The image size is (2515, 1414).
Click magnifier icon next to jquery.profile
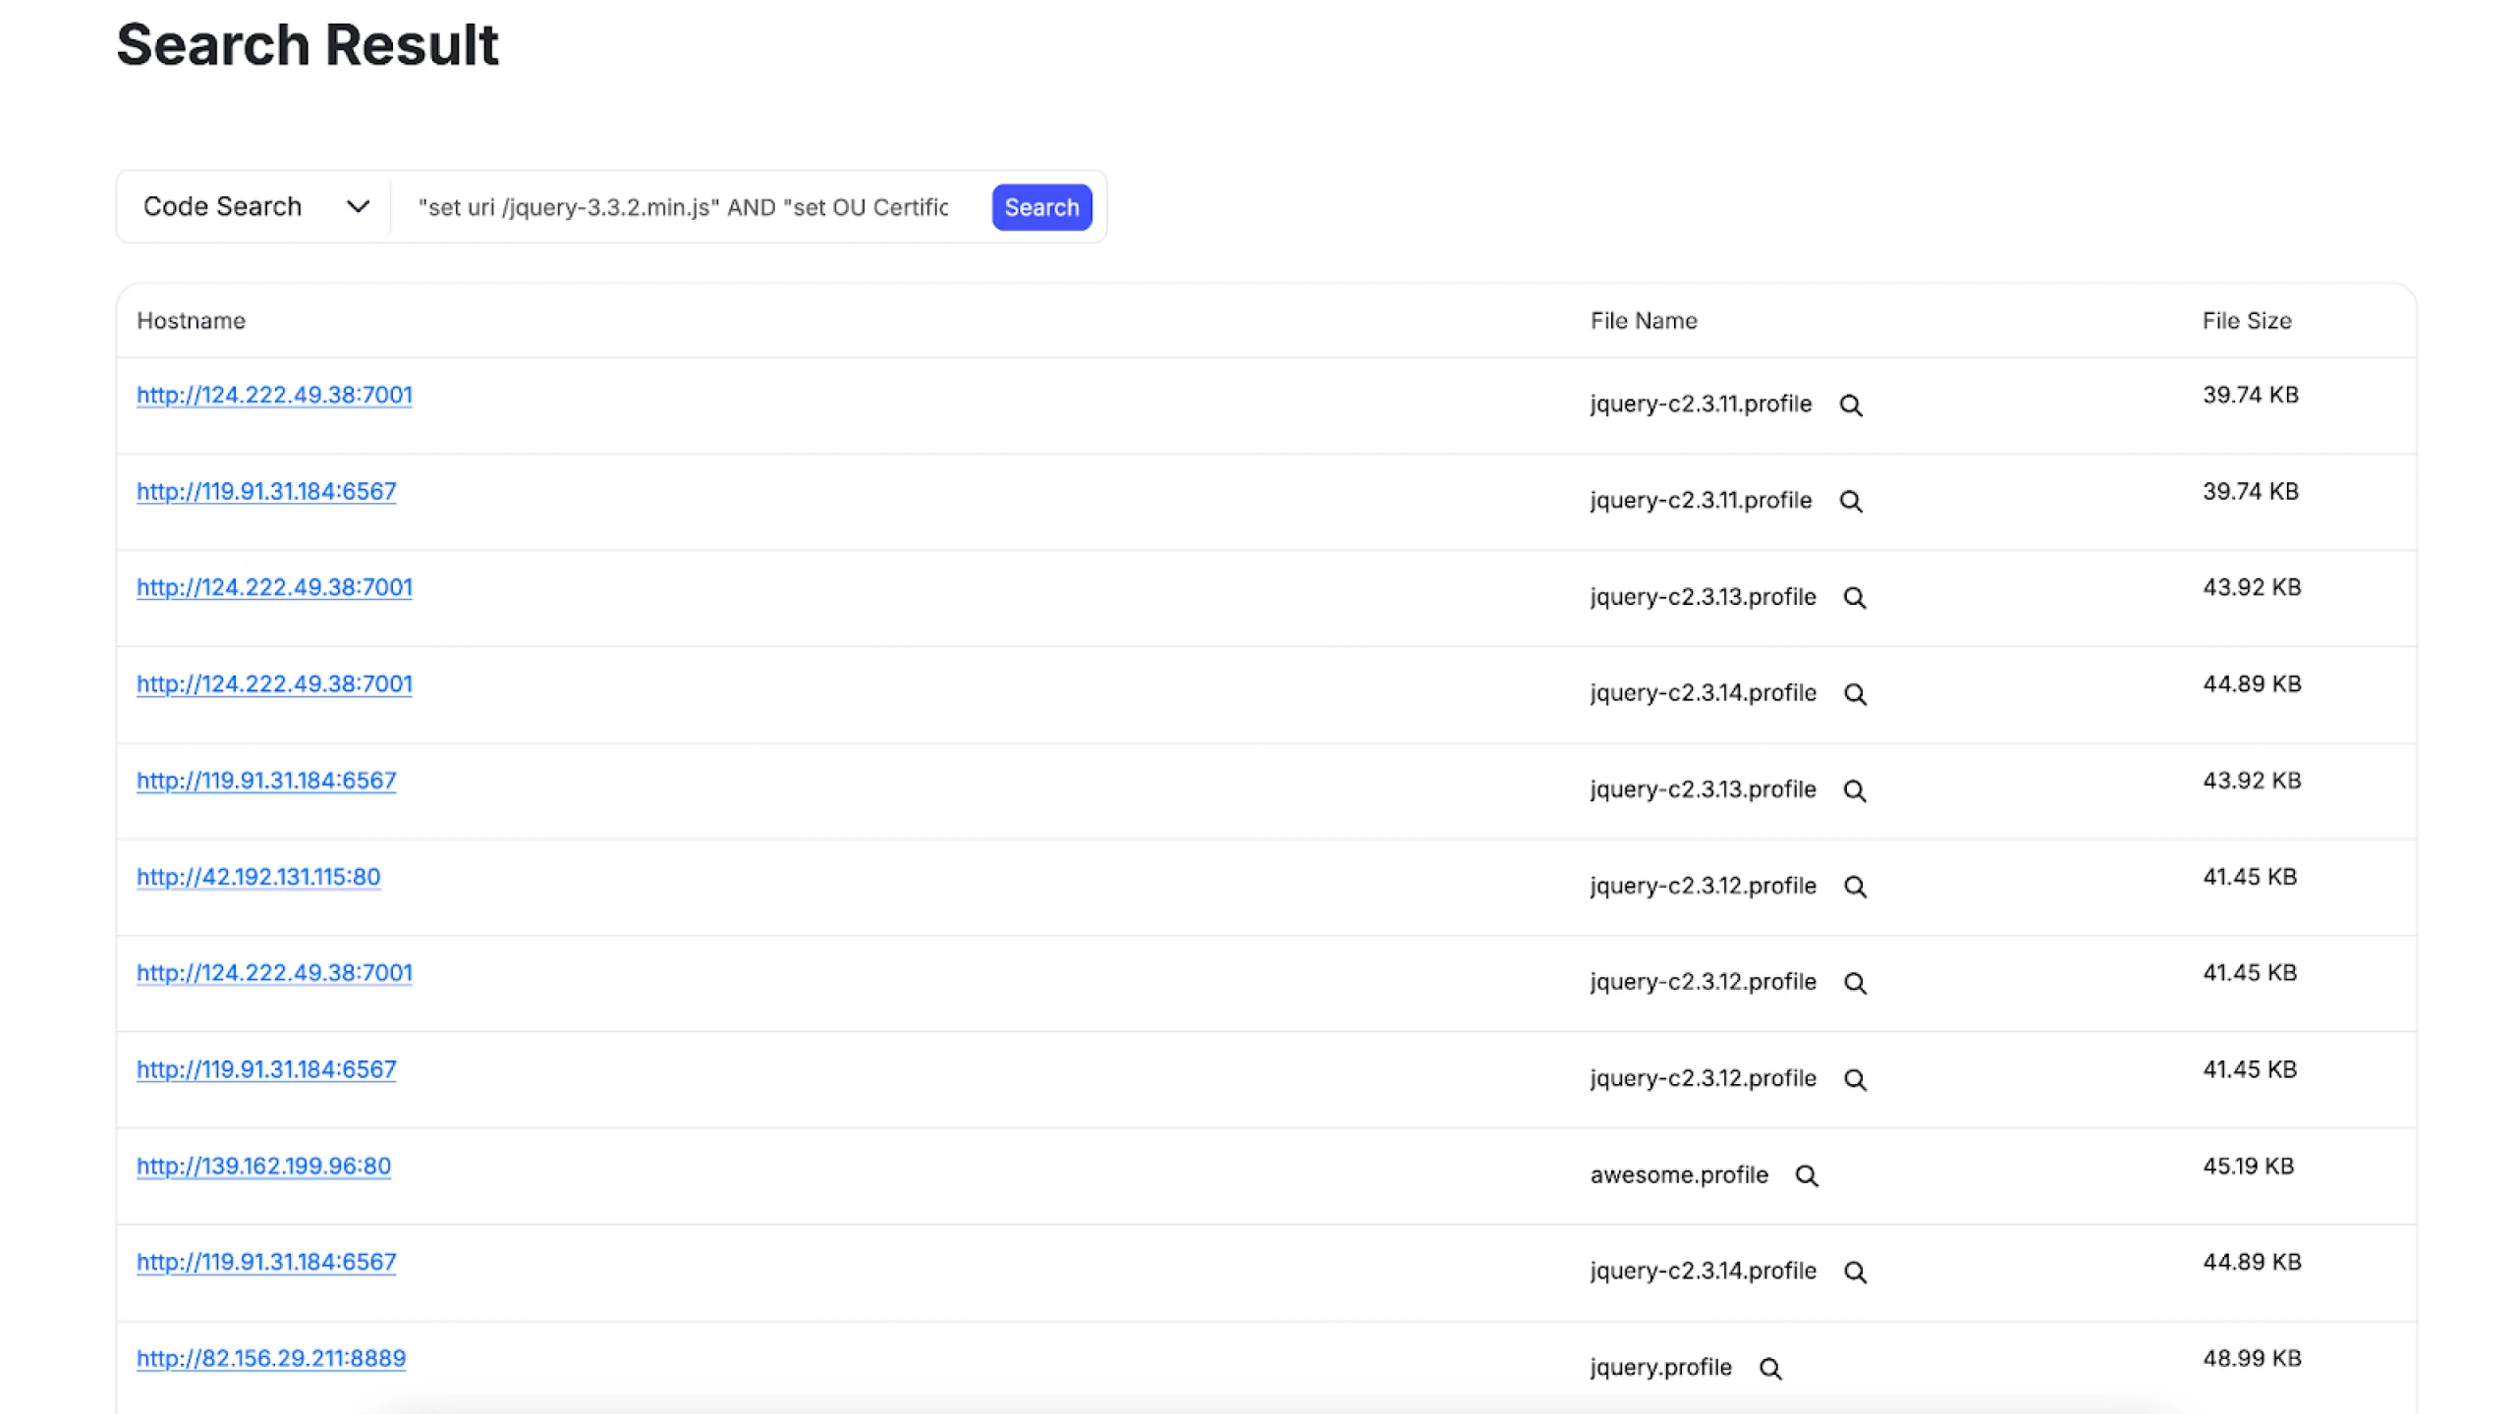tap(1770, 1368)
